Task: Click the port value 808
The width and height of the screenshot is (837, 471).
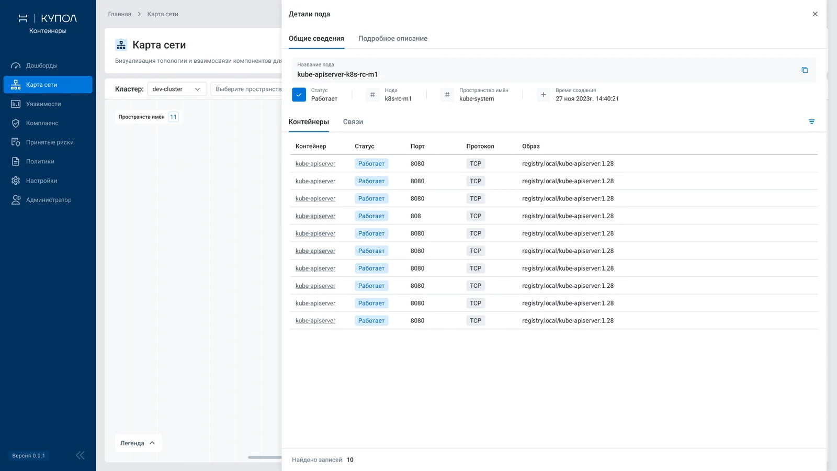Action: point(416,216)
